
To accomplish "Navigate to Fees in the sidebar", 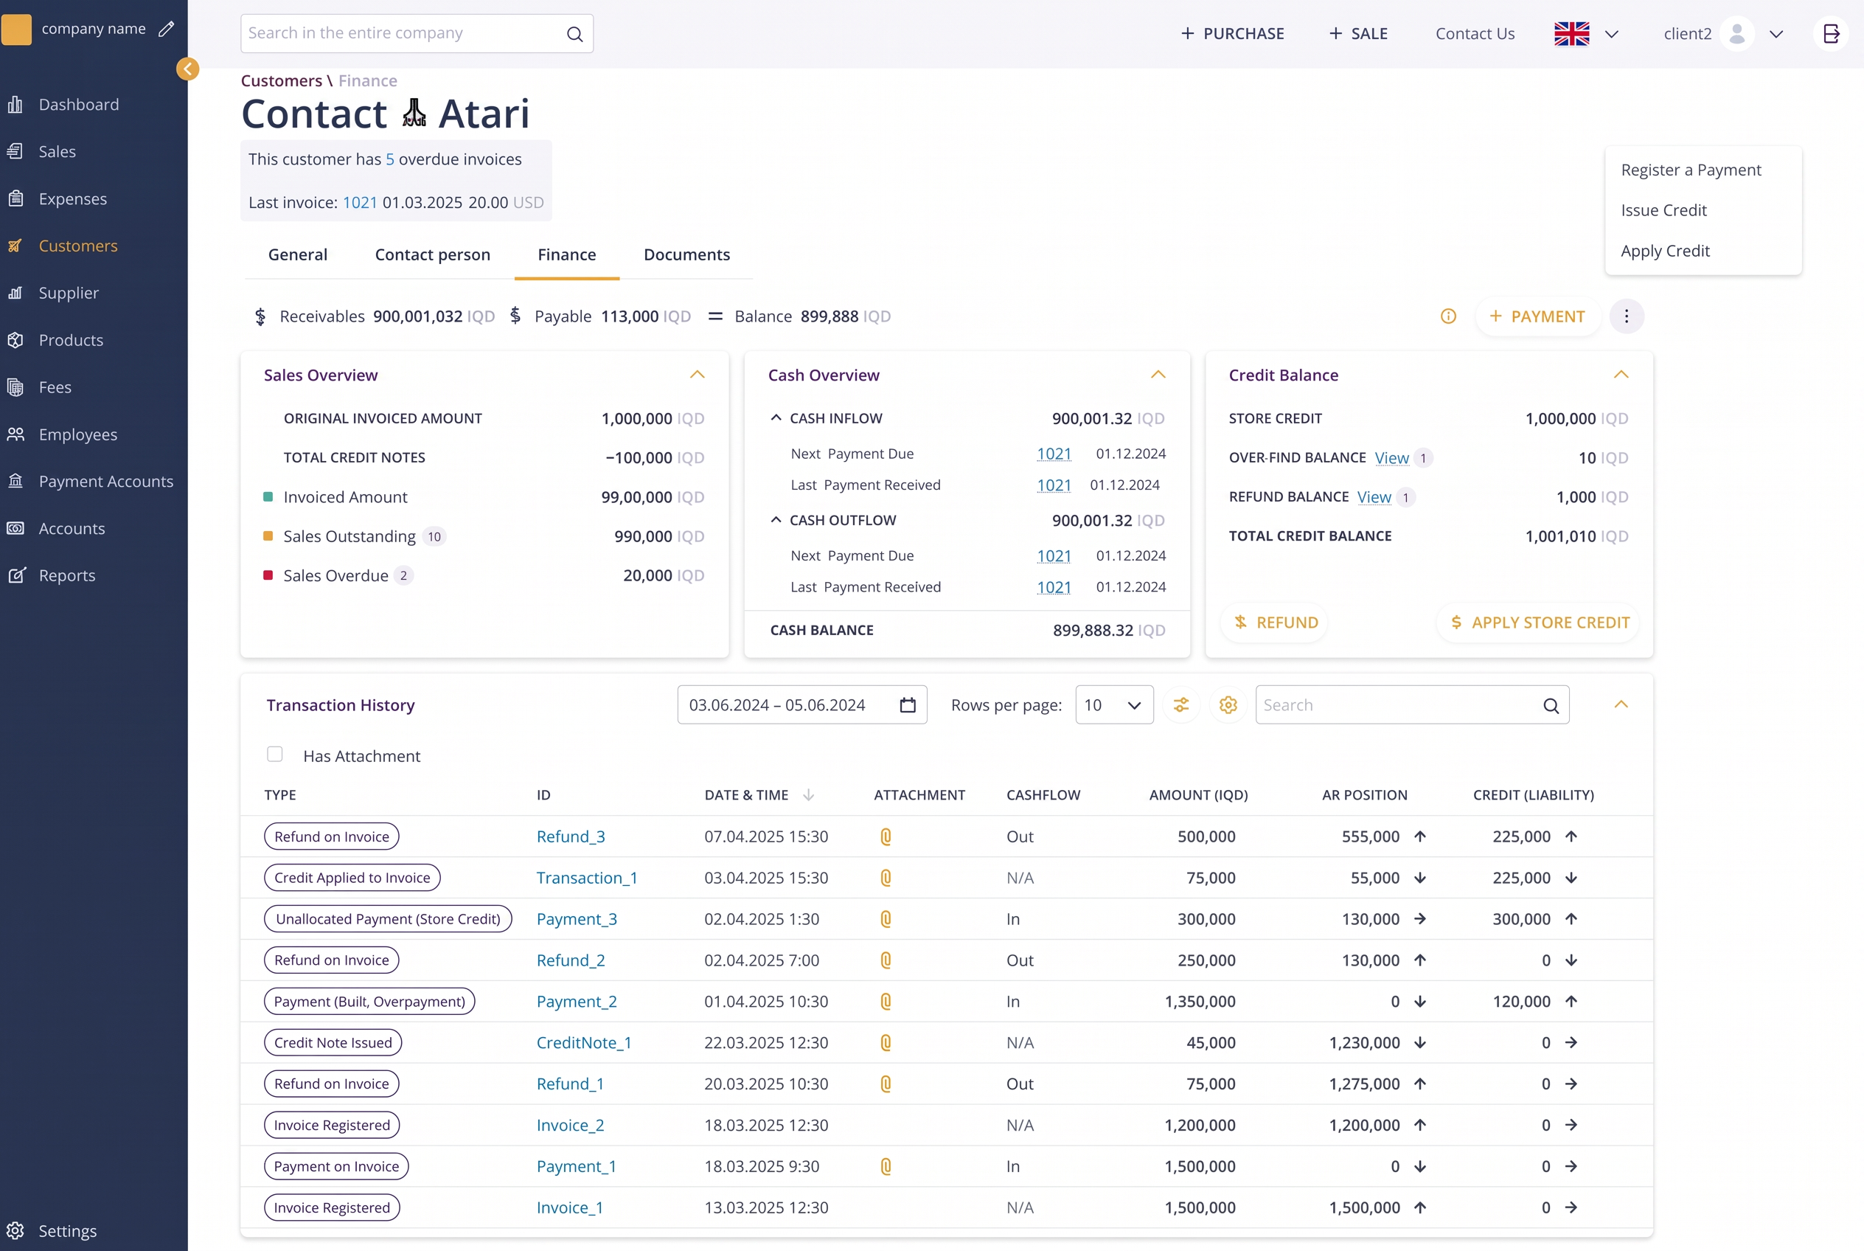I will (55, 387).
